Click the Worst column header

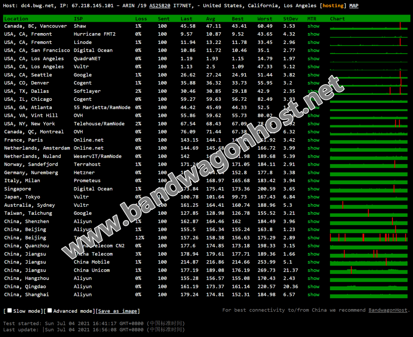265,19
